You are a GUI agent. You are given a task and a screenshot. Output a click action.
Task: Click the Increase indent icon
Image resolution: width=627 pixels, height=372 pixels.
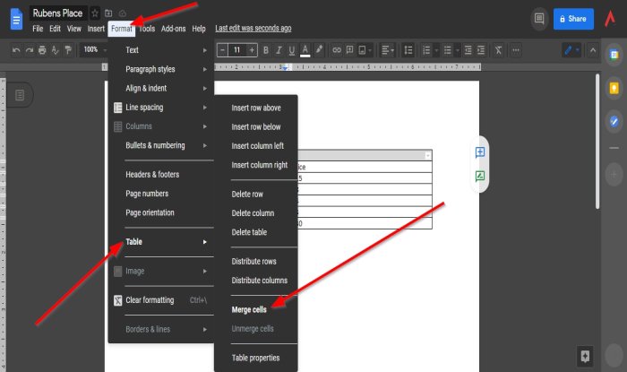click(481, 50)
